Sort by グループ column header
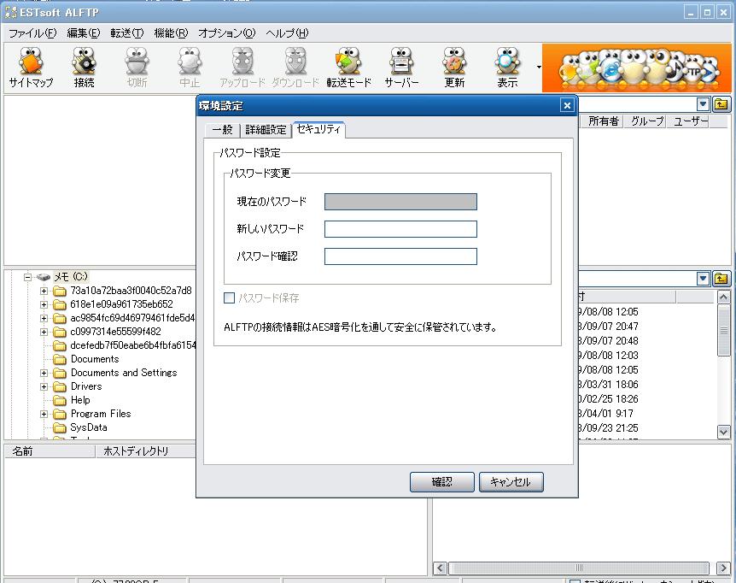The width and height of the screenshot is (736, 583). 645,121
